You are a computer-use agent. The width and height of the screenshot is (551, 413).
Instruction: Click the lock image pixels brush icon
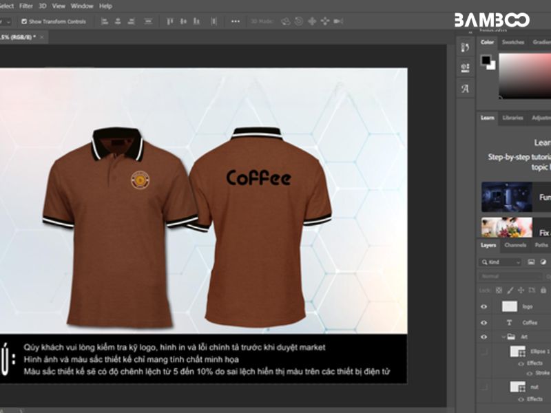[x=510, y=290]
